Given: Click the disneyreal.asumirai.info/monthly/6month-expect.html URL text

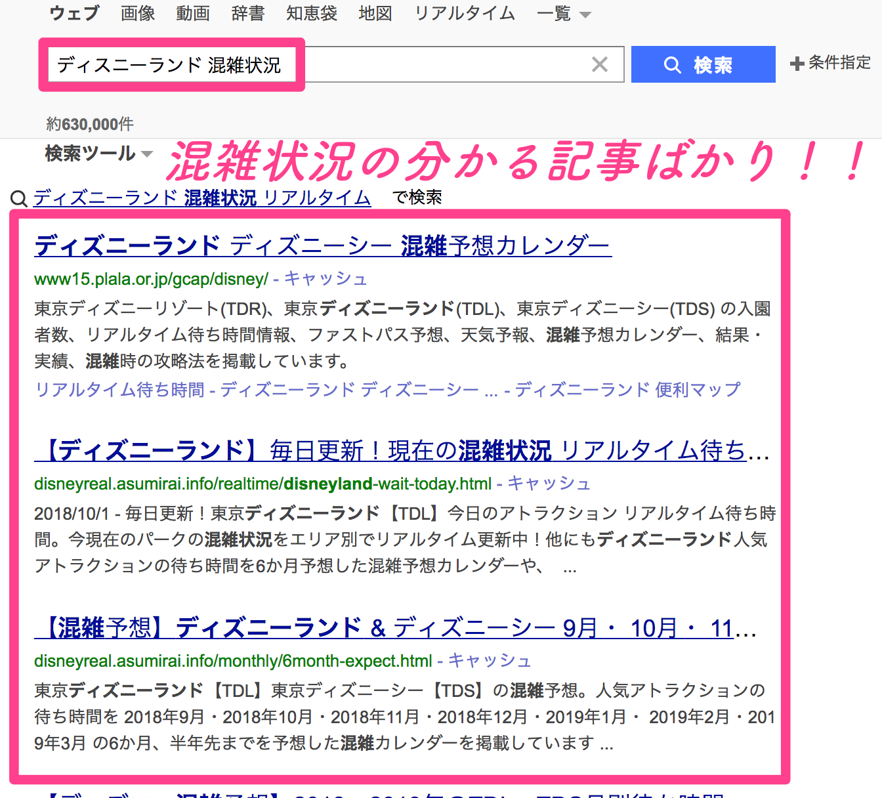Looking at the screenshot, I should click(x=233, y=661).
